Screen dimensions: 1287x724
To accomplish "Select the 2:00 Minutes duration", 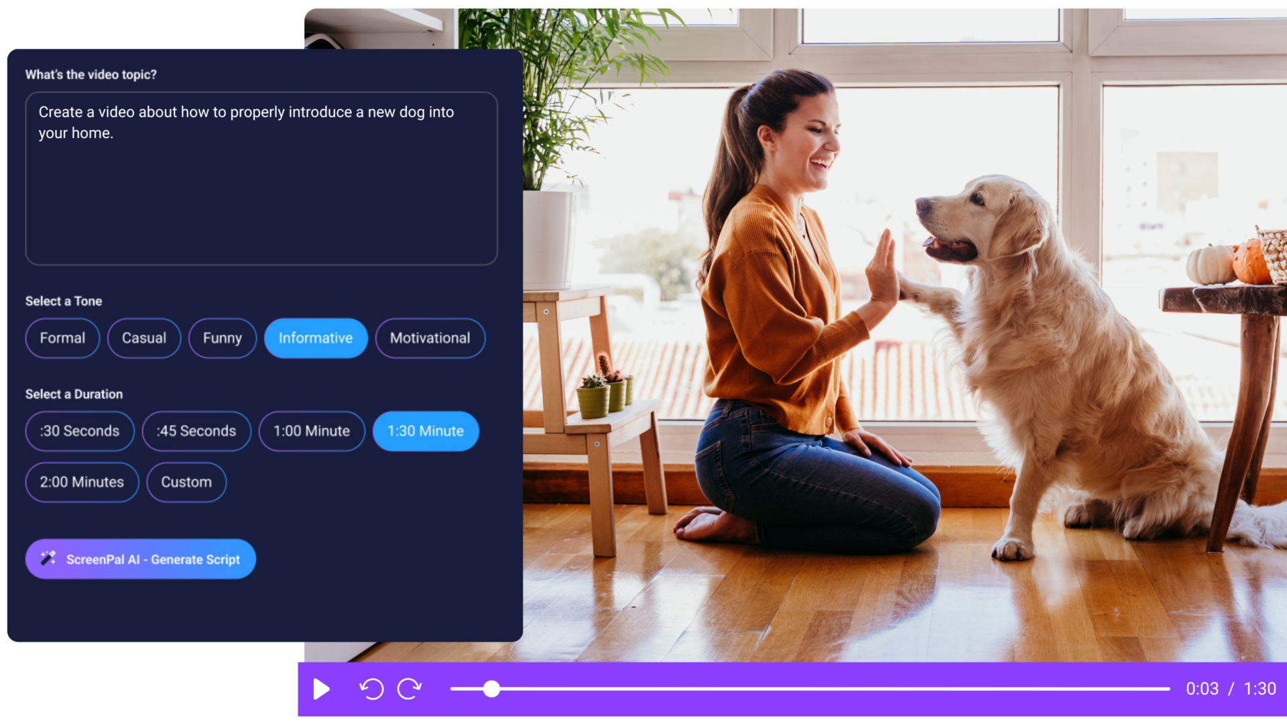I will point(81,482).
